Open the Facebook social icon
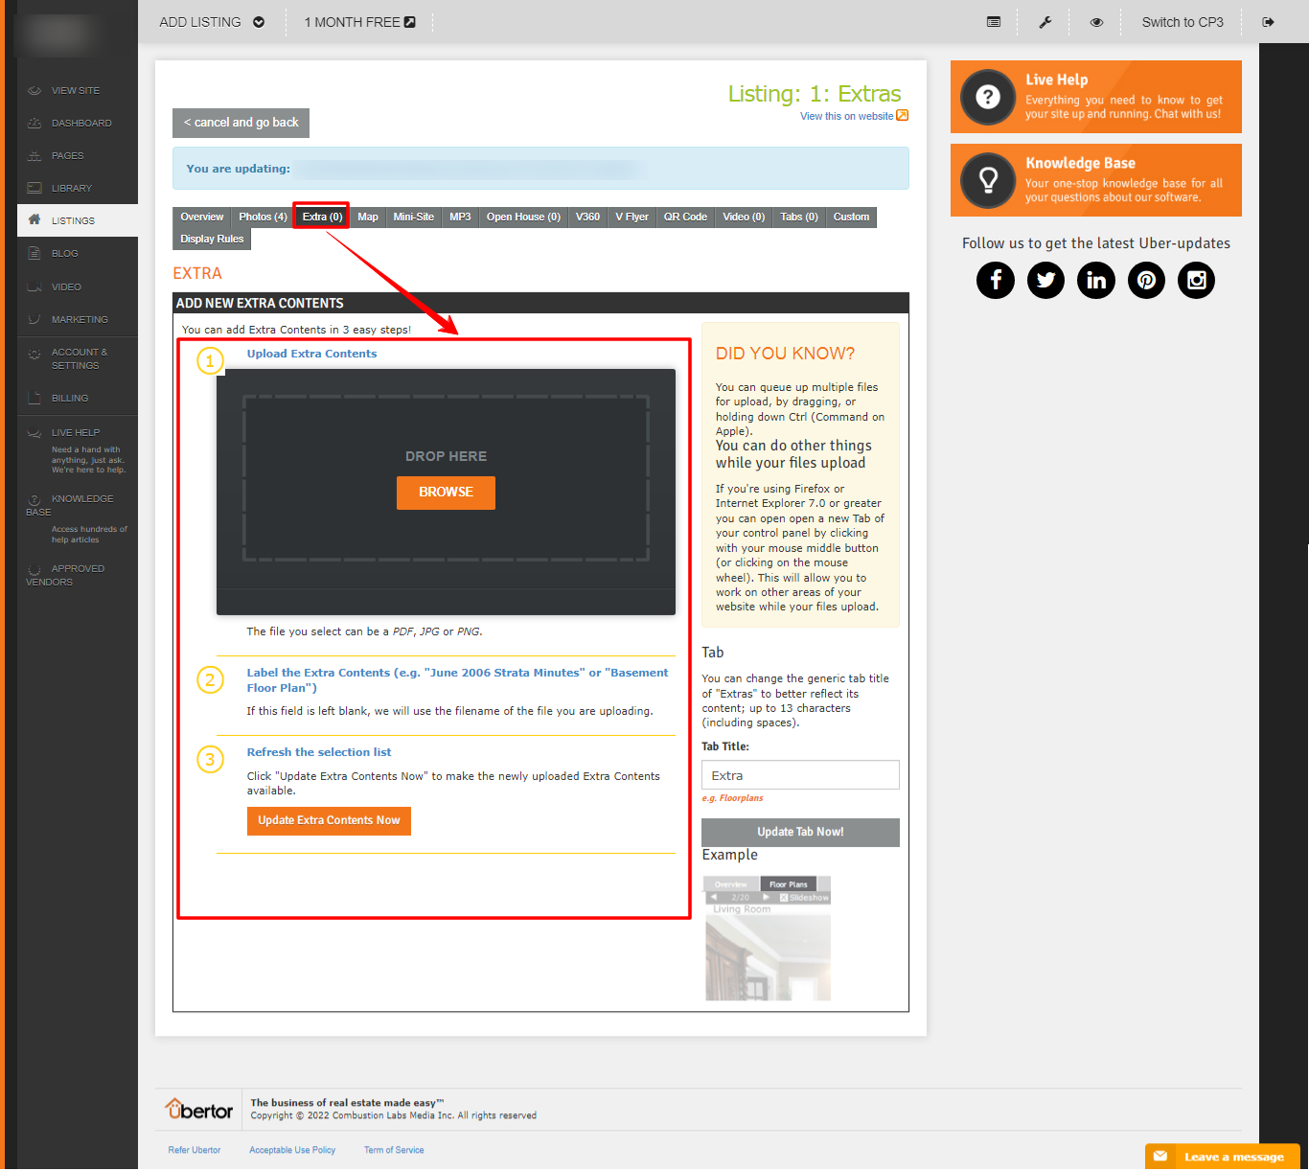Screen dimensions: 1309x1171 coord(996,280)
